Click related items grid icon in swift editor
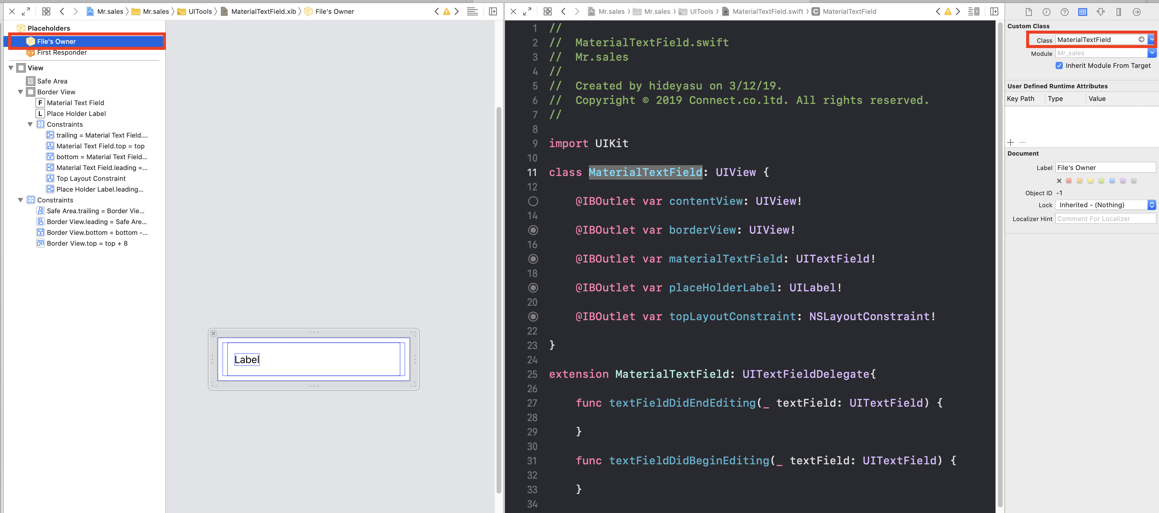This screenshot has height=513, width=1159. pos(547,11)
